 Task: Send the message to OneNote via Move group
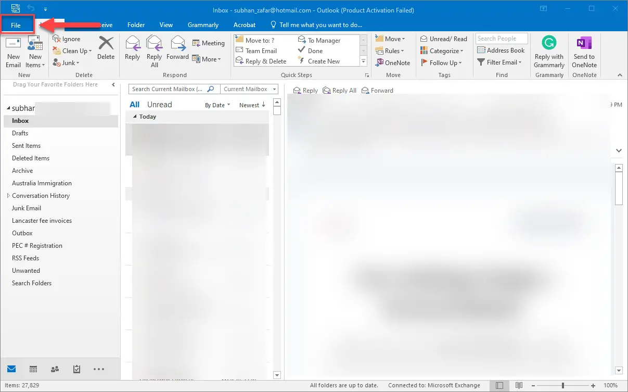click(393, 63)
